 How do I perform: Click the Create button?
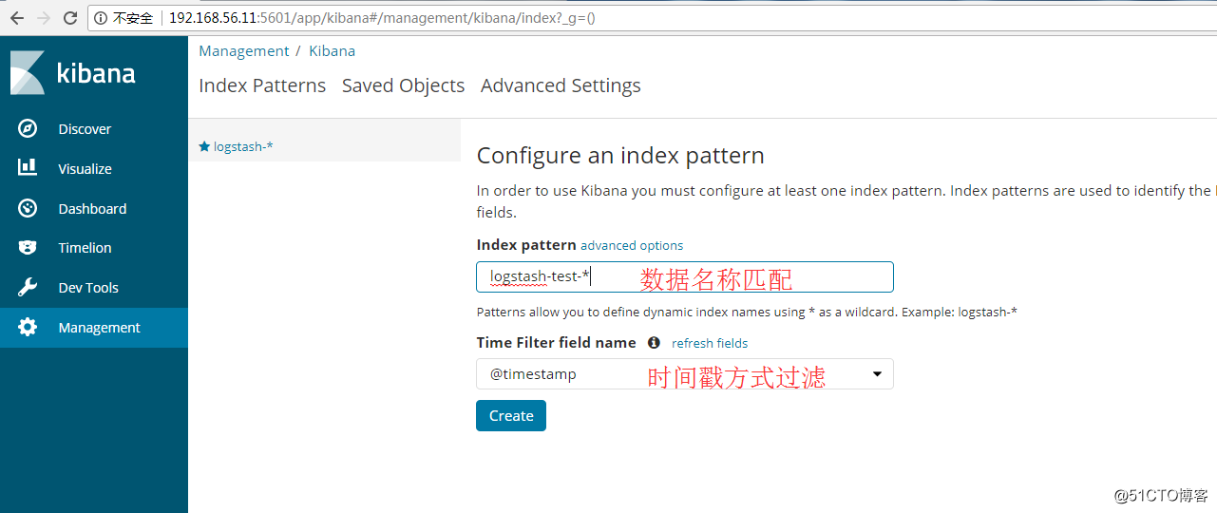[511, 415]
